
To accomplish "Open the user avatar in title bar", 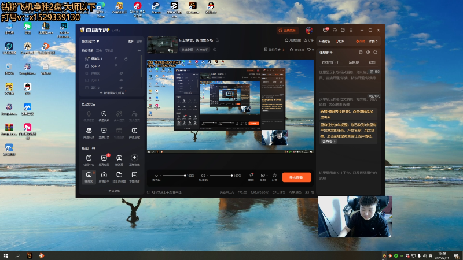I will pos(309,30).
